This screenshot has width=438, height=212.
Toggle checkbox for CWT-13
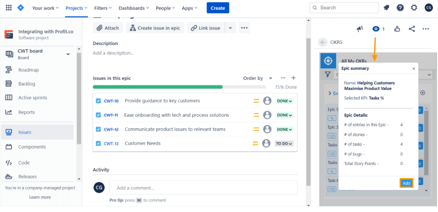98,144
